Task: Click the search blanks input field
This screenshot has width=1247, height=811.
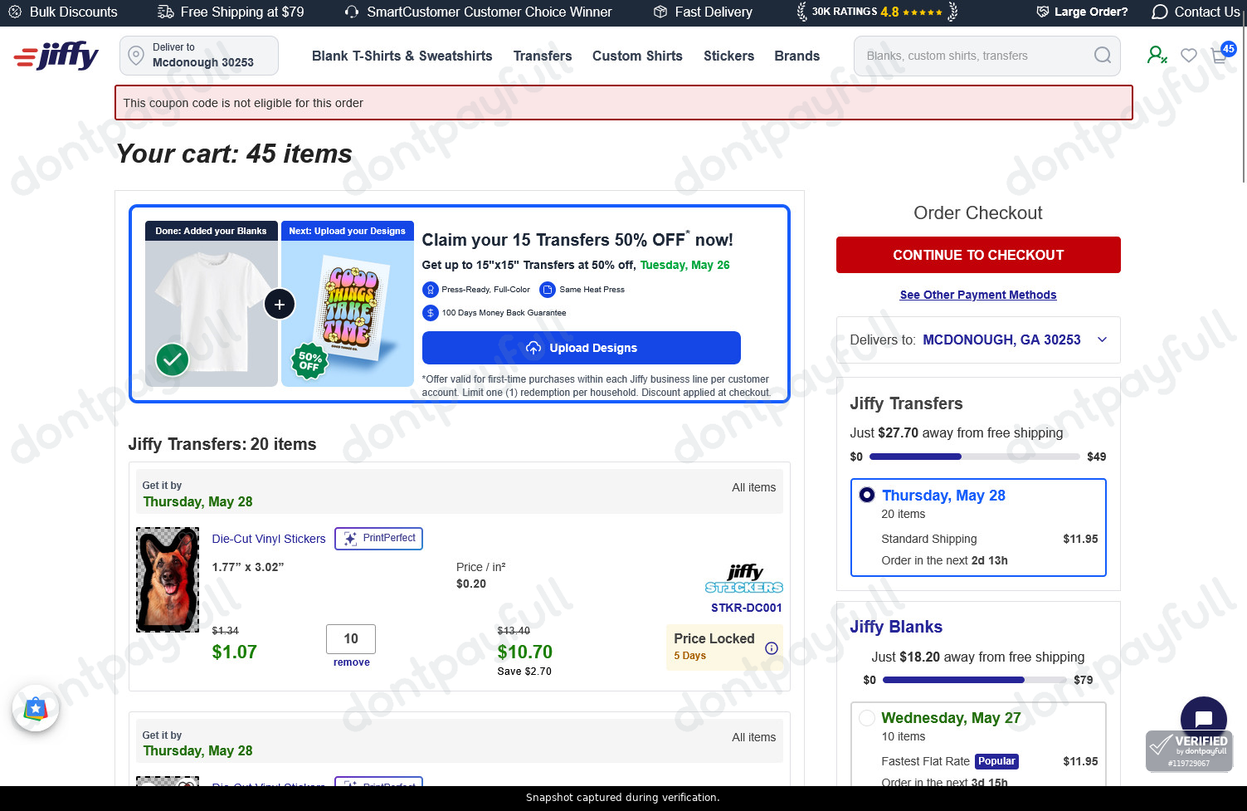Action: tap(975, 56)
